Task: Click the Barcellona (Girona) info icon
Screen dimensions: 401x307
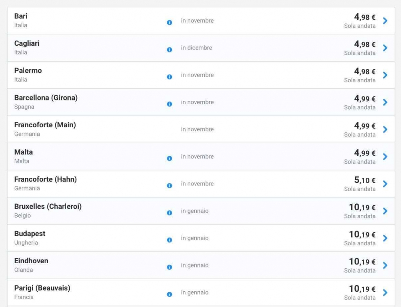Action: coord(169,104)
